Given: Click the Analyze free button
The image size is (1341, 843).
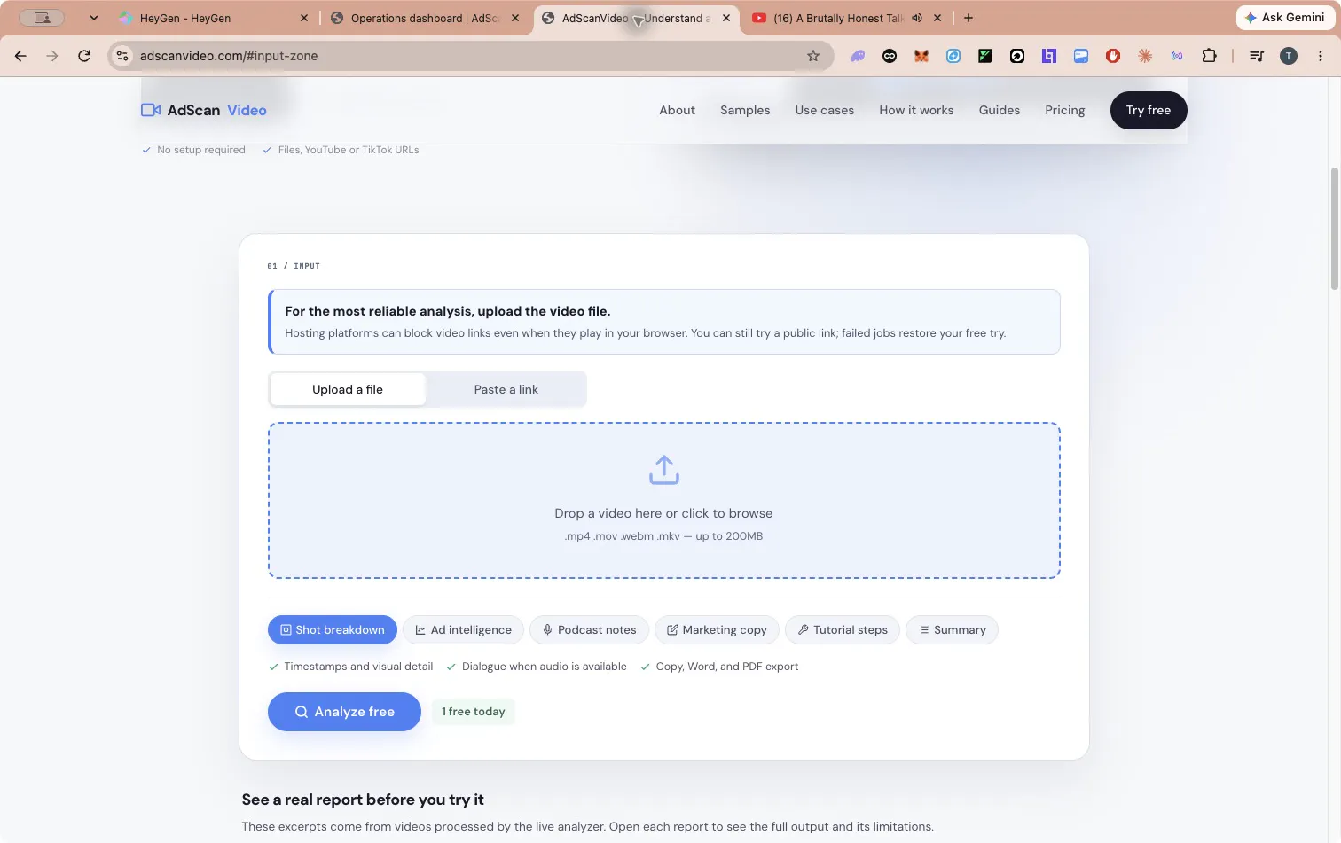Looking at the screenshot, I should click(344, 712).
